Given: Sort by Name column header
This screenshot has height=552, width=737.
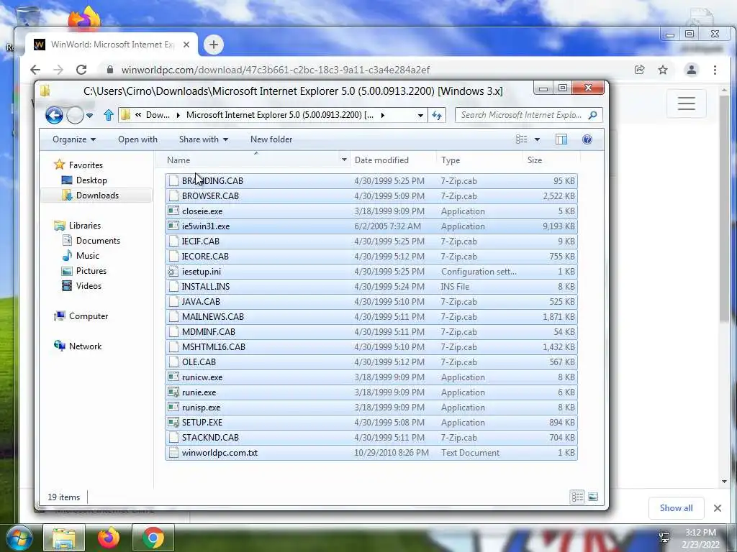Looking at the screenshot, I should (x=178, y=160).
